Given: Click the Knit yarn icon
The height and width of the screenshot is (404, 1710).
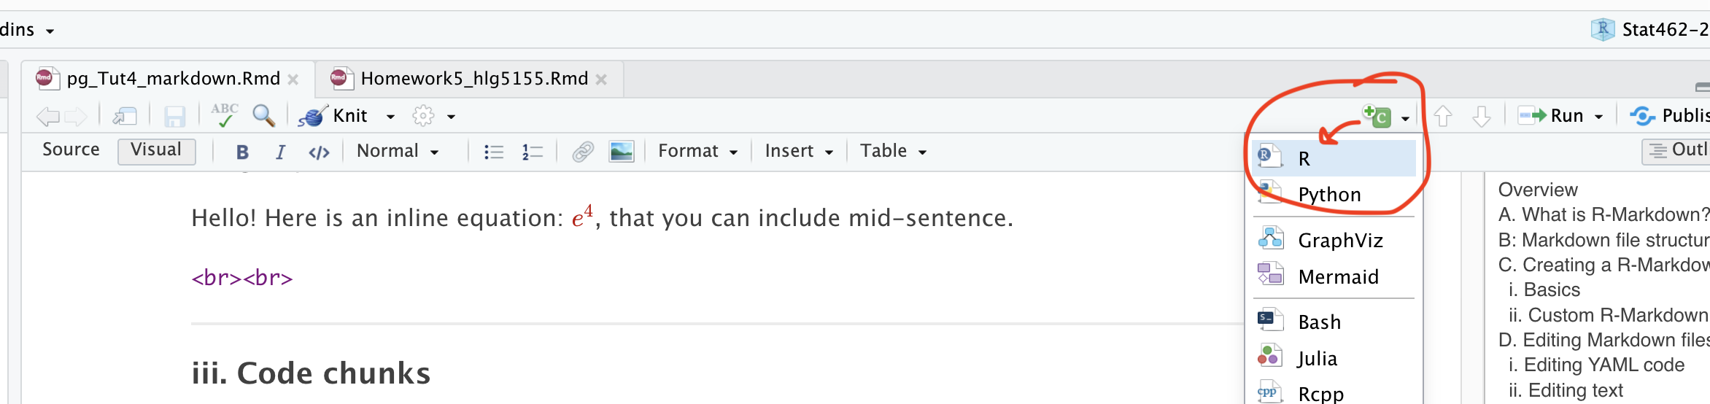Looking at the screenshot, I should click(312, 116).
